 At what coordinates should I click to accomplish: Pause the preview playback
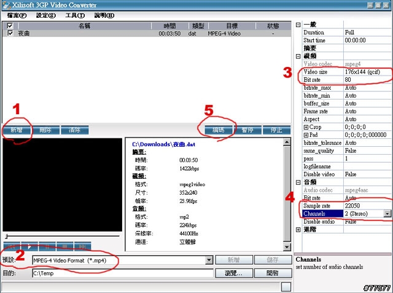(47, 247)
